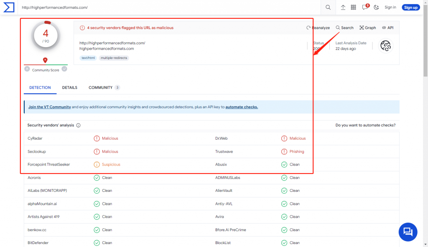Click Sign in link
The image size is (428, 247).
tap(390, 8)
